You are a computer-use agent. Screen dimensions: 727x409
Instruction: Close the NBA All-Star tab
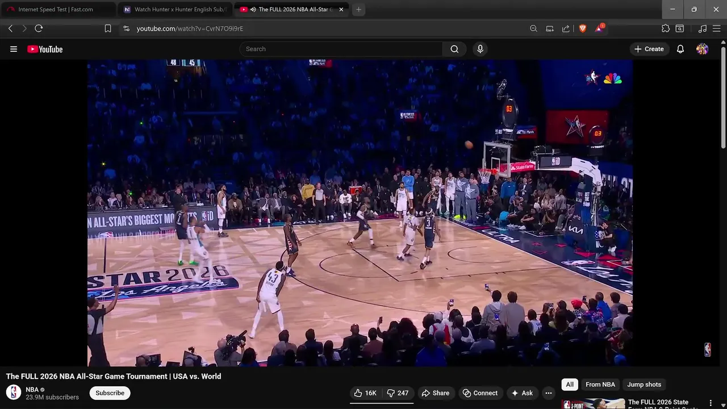(341, 10)
